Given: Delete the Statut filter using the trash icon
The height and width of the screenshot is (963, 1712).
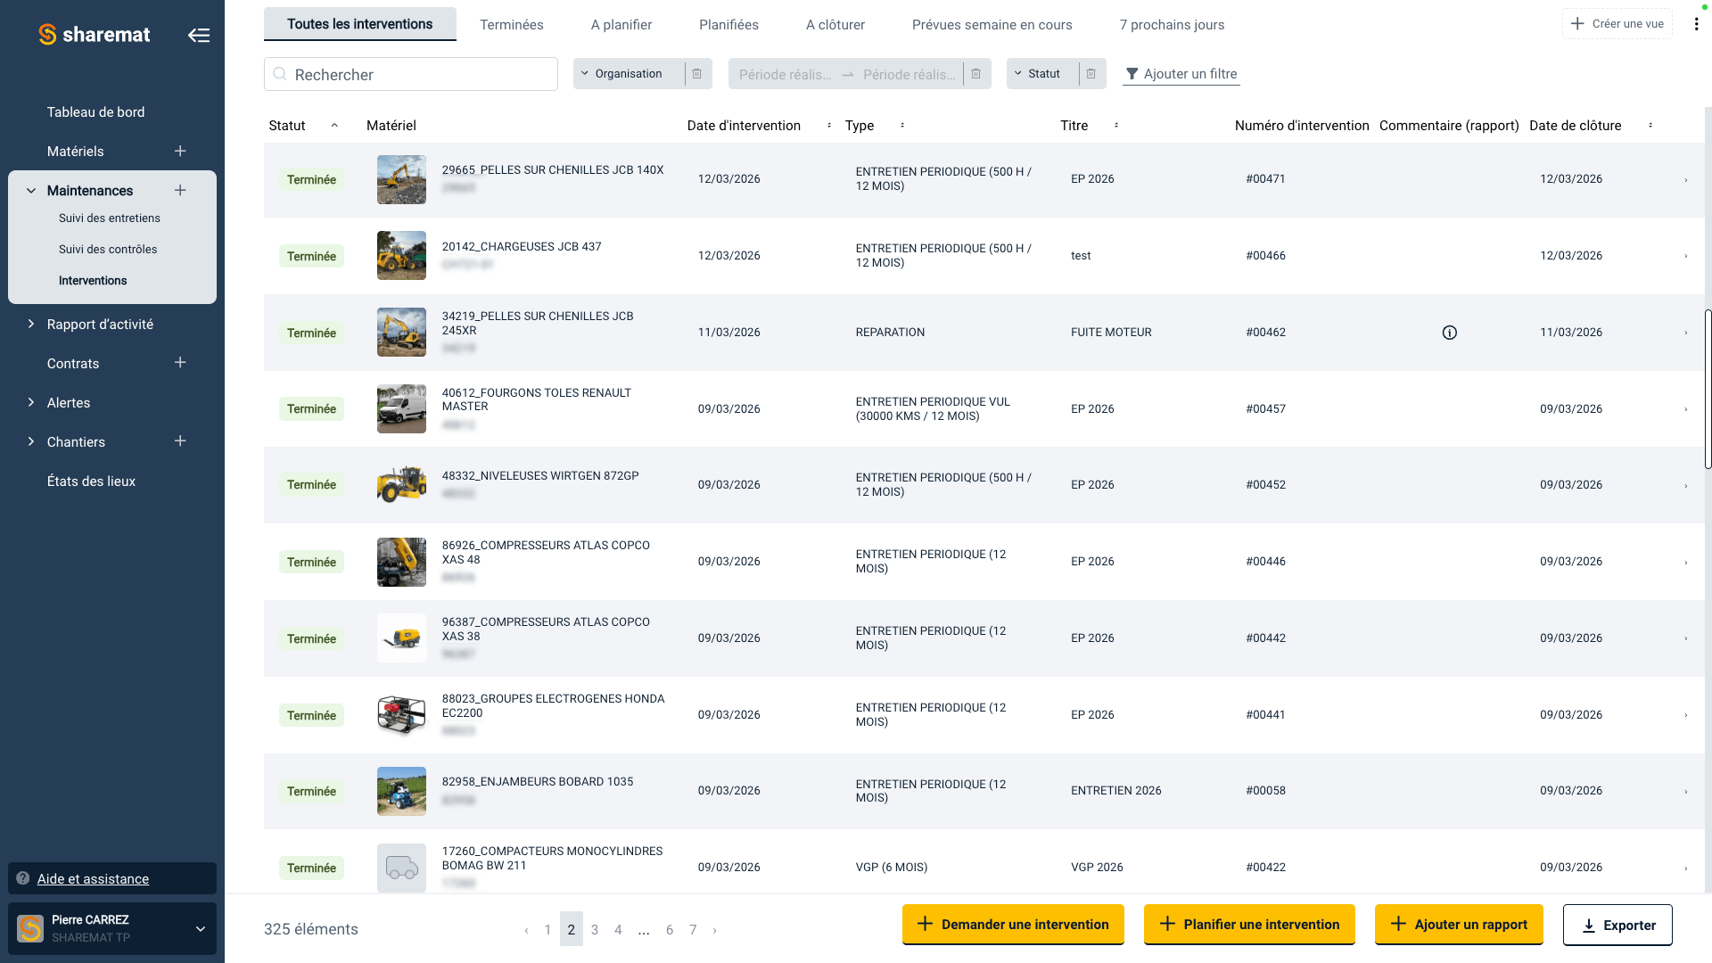Looking at the screenshot, I should point(1091,74).
